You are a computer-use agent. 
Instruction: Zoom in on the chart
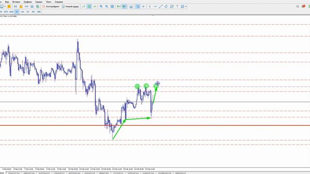click(x=101, y=6)
